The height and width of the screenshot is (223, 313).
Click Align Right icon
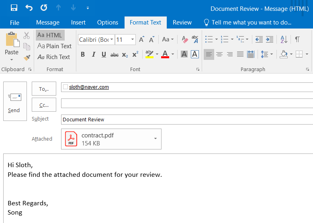coord(230,54)
